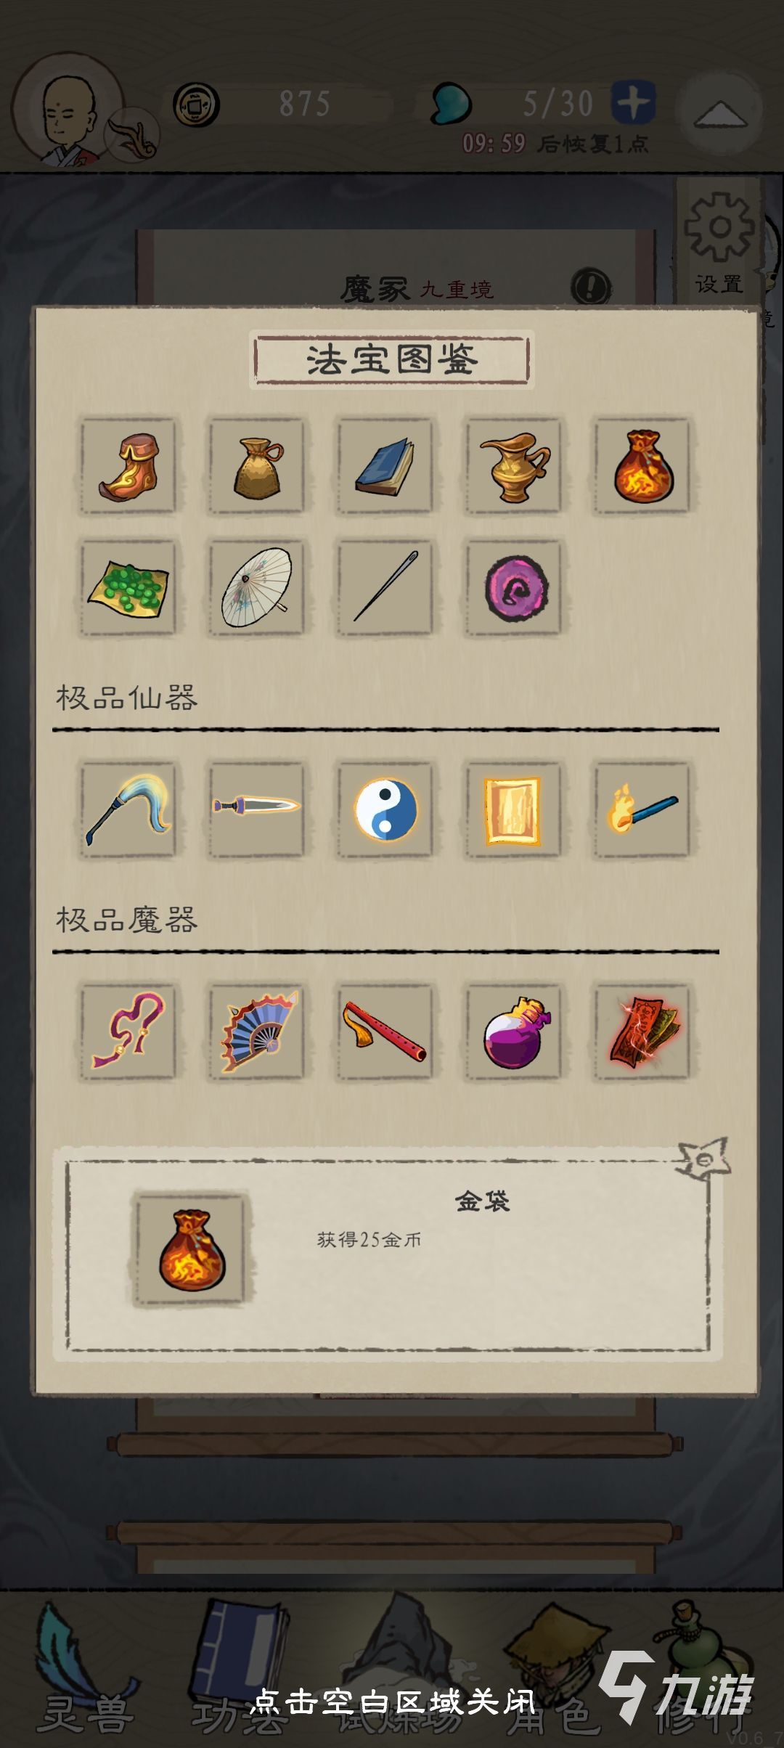Choose the red flute demon artifact
This screenshot has width=784, height=1748.
point(385,1032)
